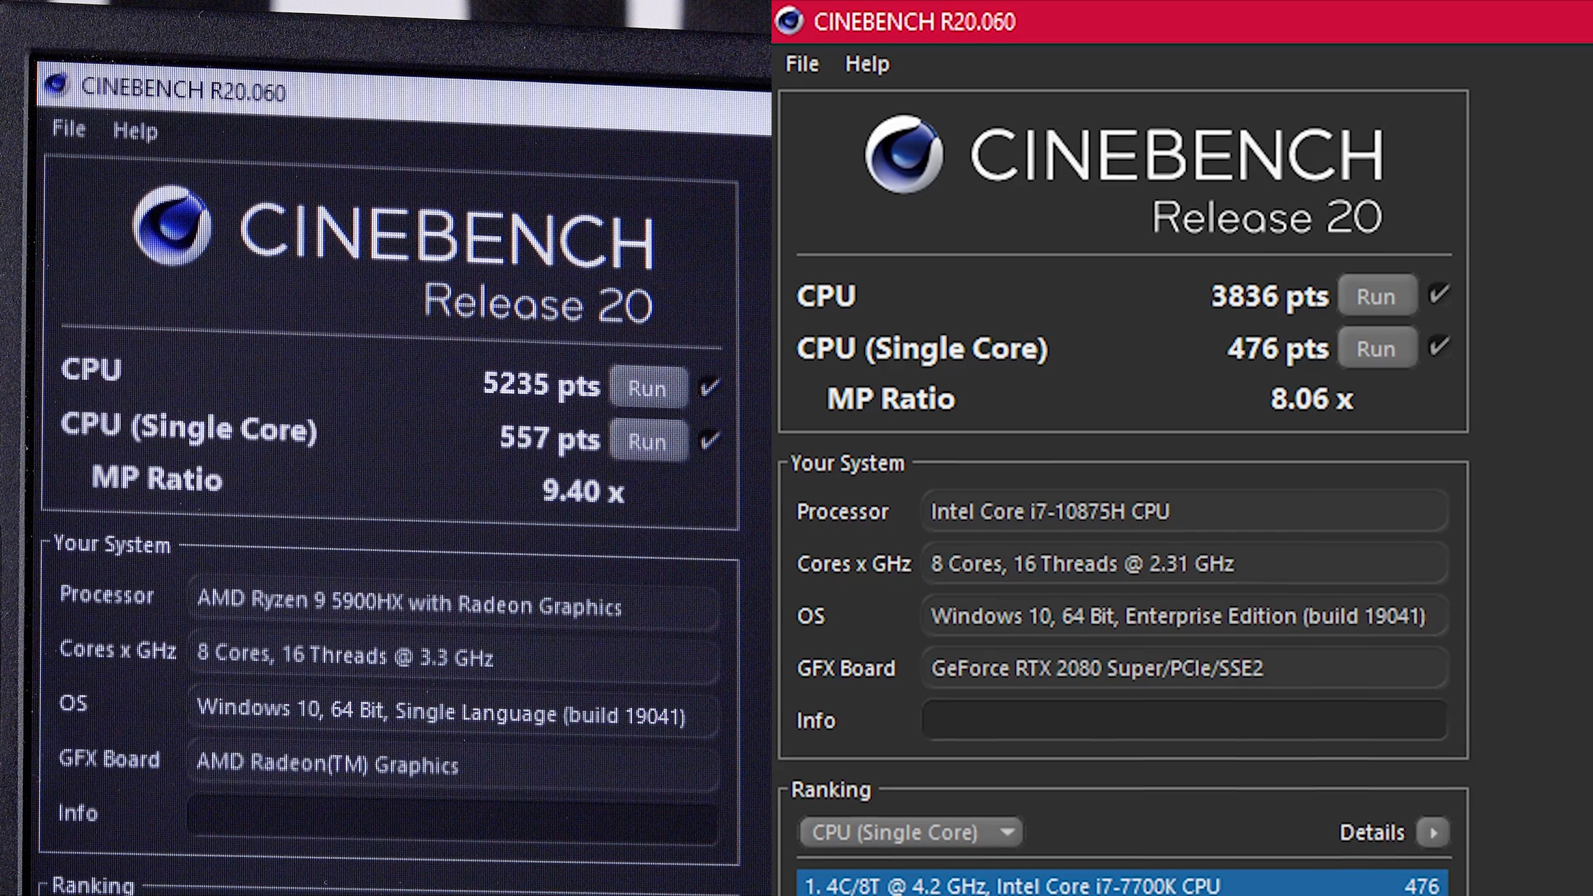Image resolution: width=1593 pixels, height=896 pixels.
Task: Click the empty Info field in the right window
Action: pos(1184,720)
